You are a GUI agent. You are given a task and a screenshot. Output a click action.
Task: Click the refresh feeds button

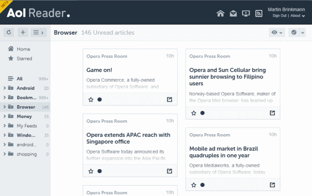click(9, 33)
